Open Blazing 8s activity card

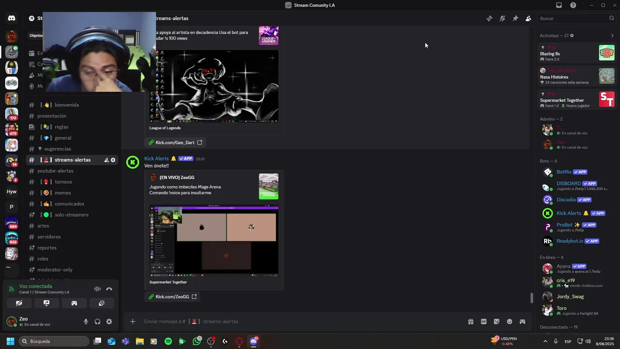pos(577,53)
